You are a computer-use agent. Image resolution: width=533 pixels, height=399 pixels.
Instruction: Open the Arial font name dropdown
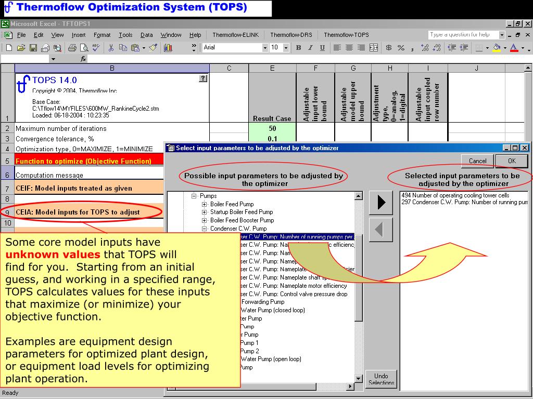coord(264,48)
